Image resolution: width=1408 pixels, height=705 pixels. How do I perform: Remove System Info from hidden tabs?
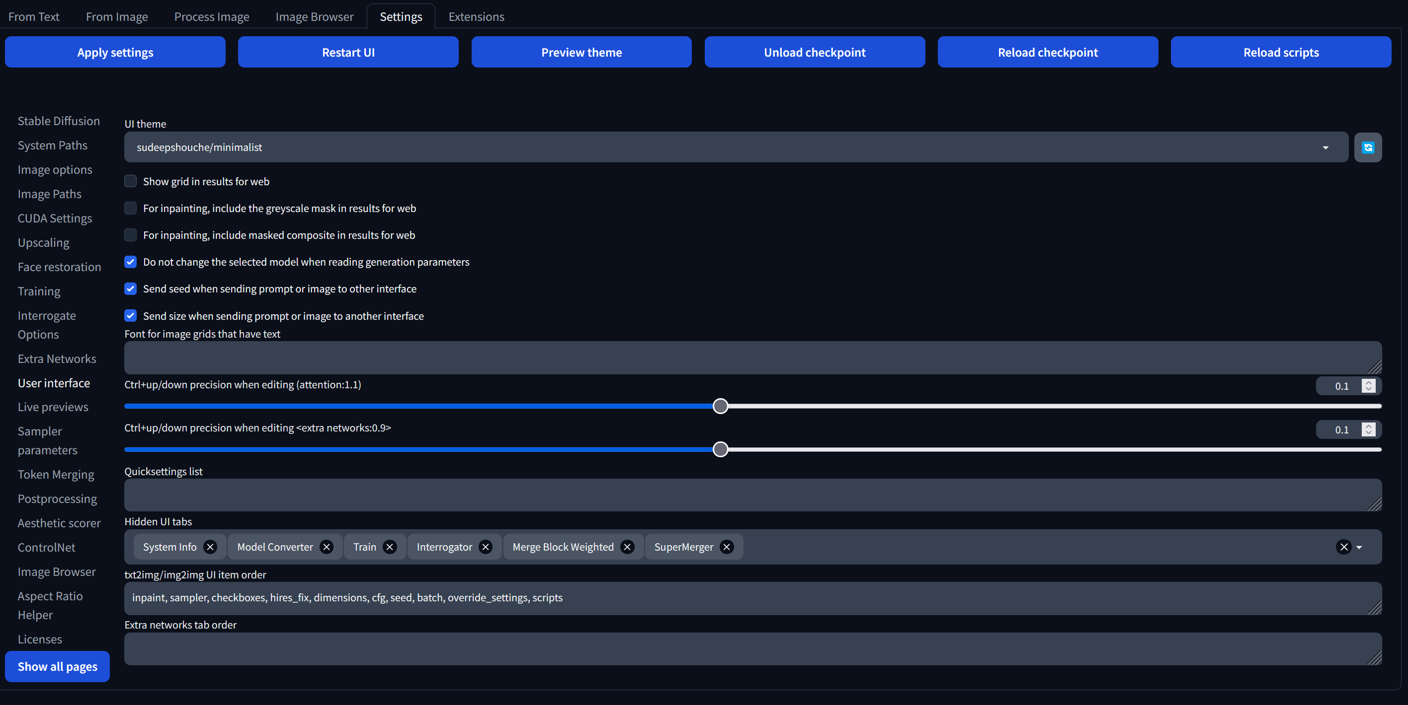(x=210, y=547)
